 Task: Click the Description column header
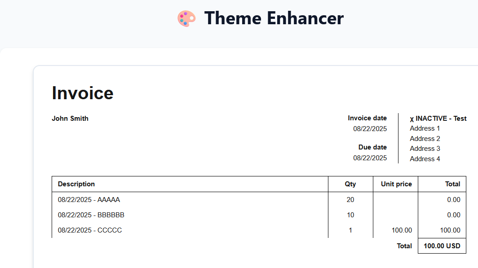[x=76, y=184]
